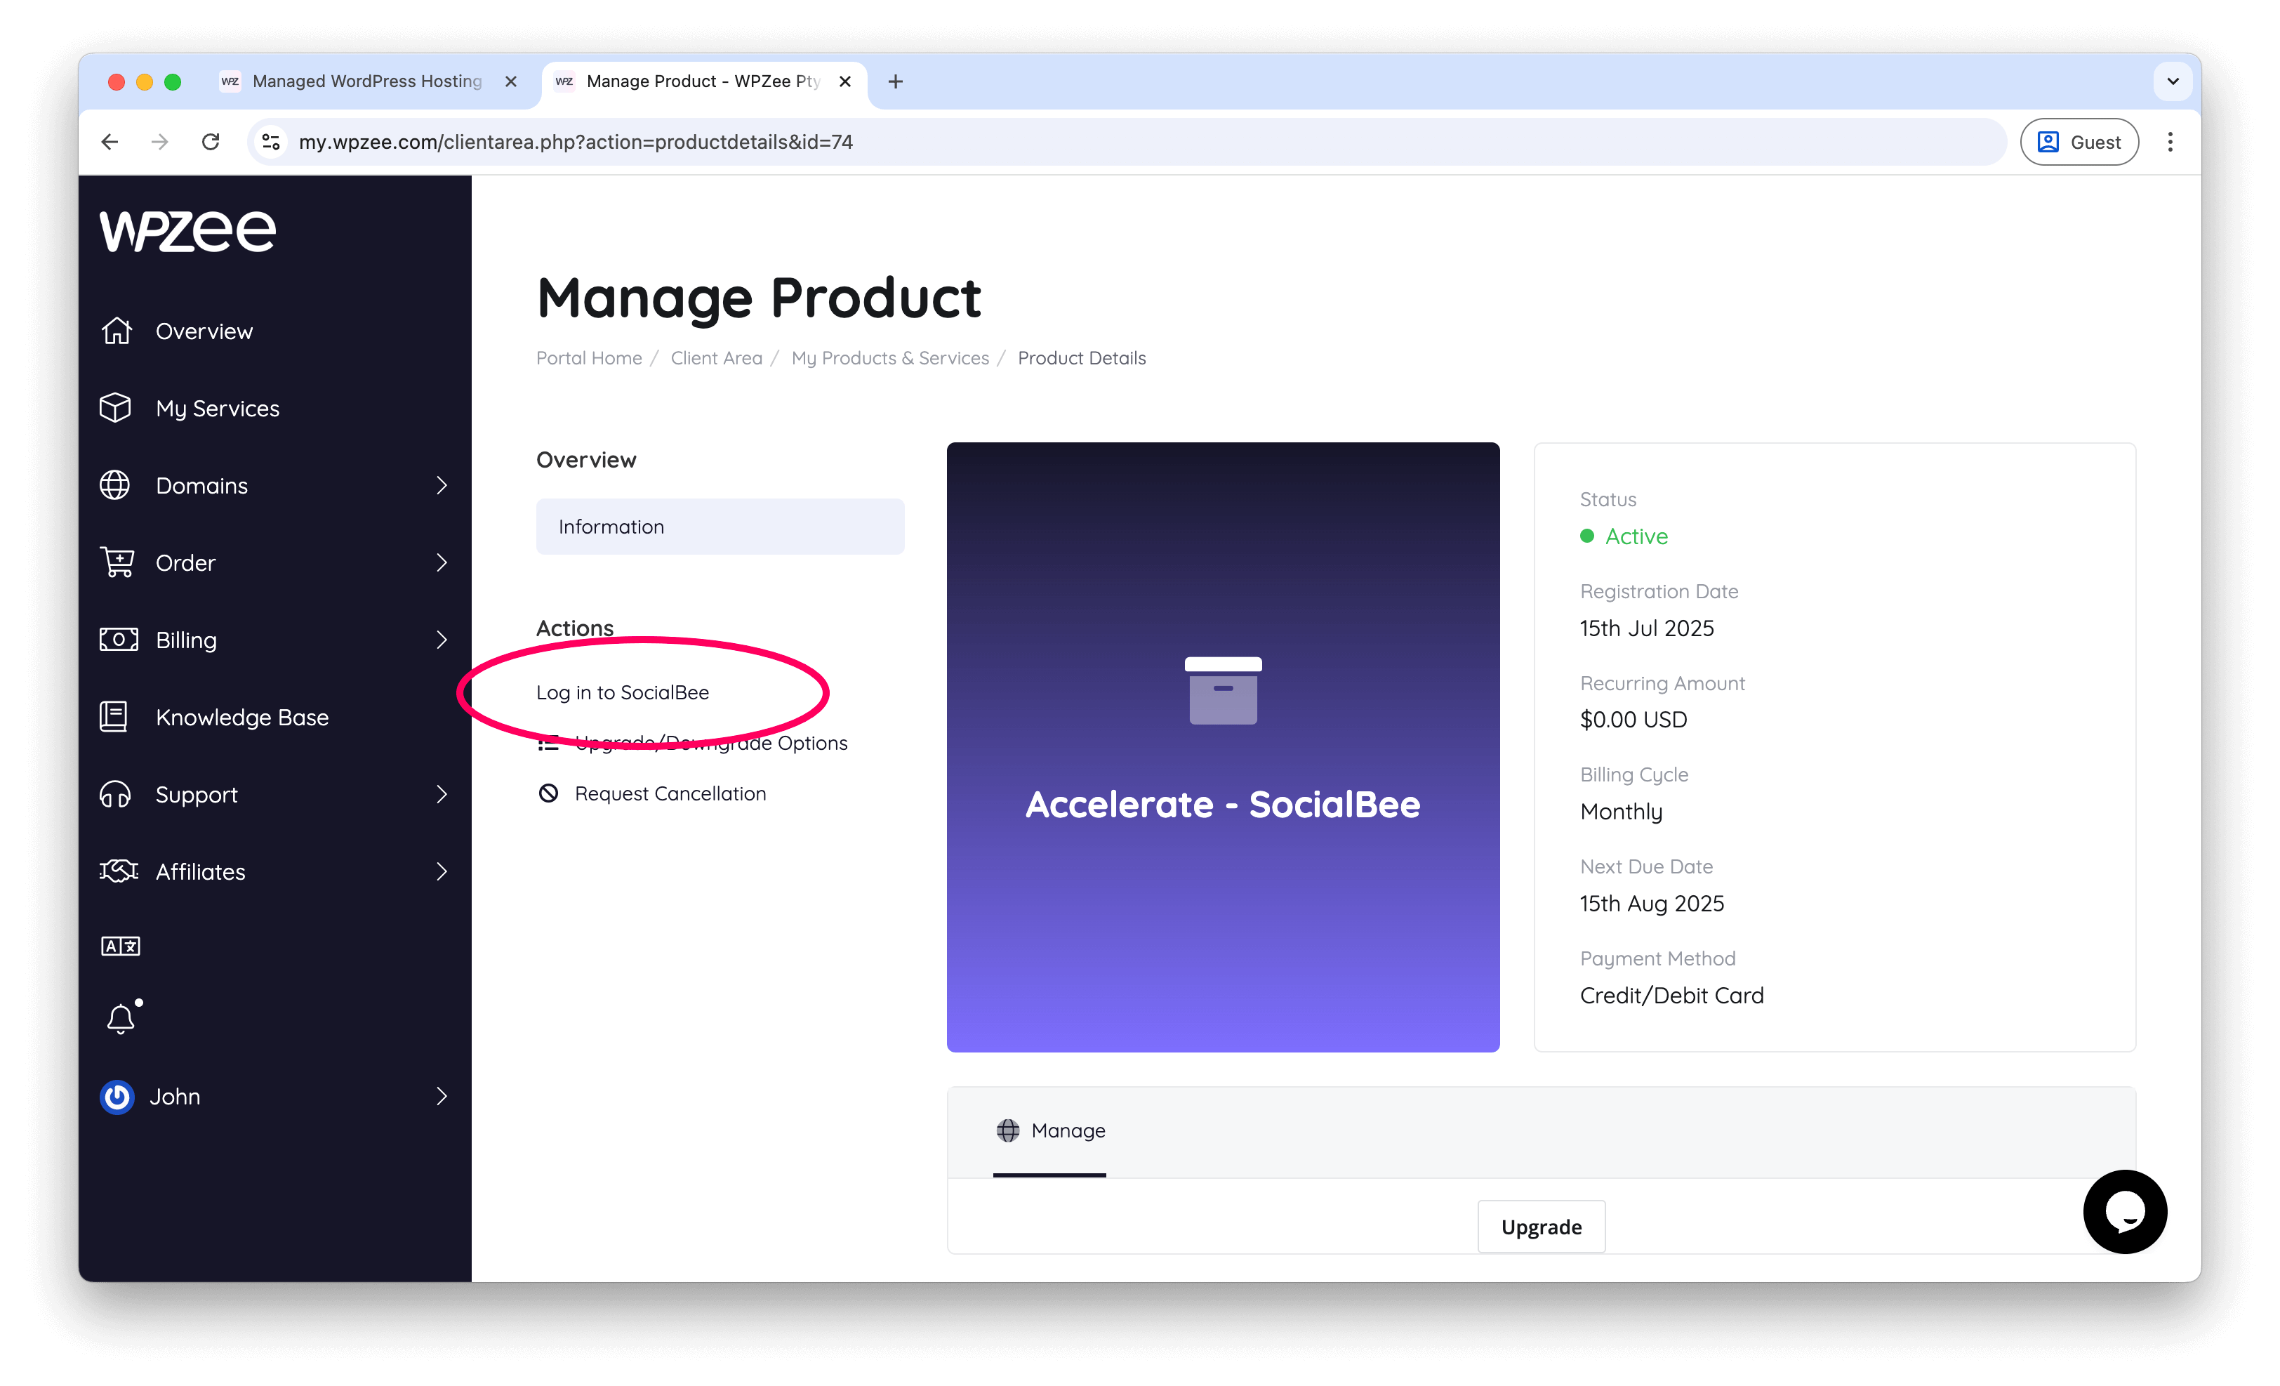Click the 'Monthly' billing cycle value
The width and height of the screenshot is (2280, 1386).
1621,812
